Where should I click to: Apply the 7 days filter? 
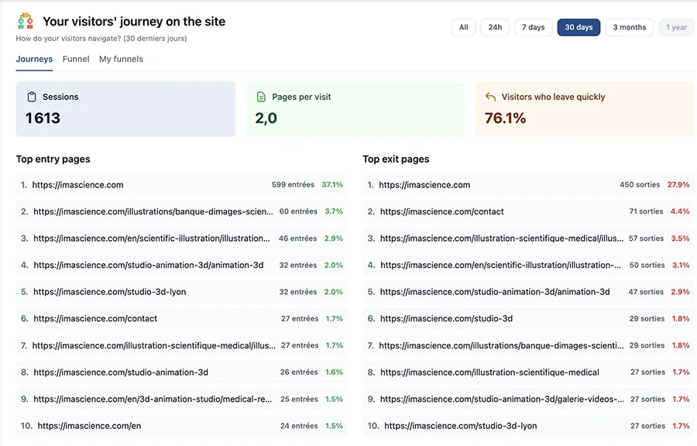point(533,27)
